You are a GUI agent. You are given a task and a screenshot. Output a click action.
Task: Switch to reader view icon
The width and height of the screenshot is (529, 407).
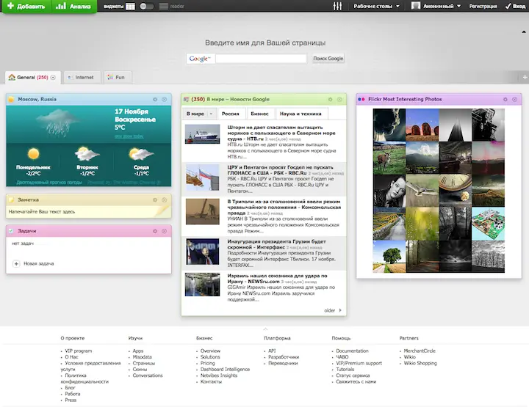pos(164,7)
